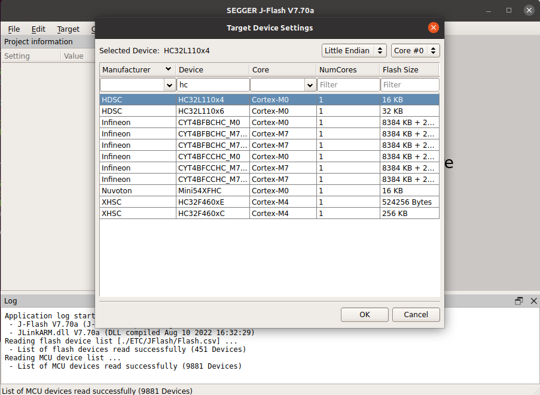
Task: Select the CYT4BFBCHC_M0 device row
Action: tap(270, 122)
